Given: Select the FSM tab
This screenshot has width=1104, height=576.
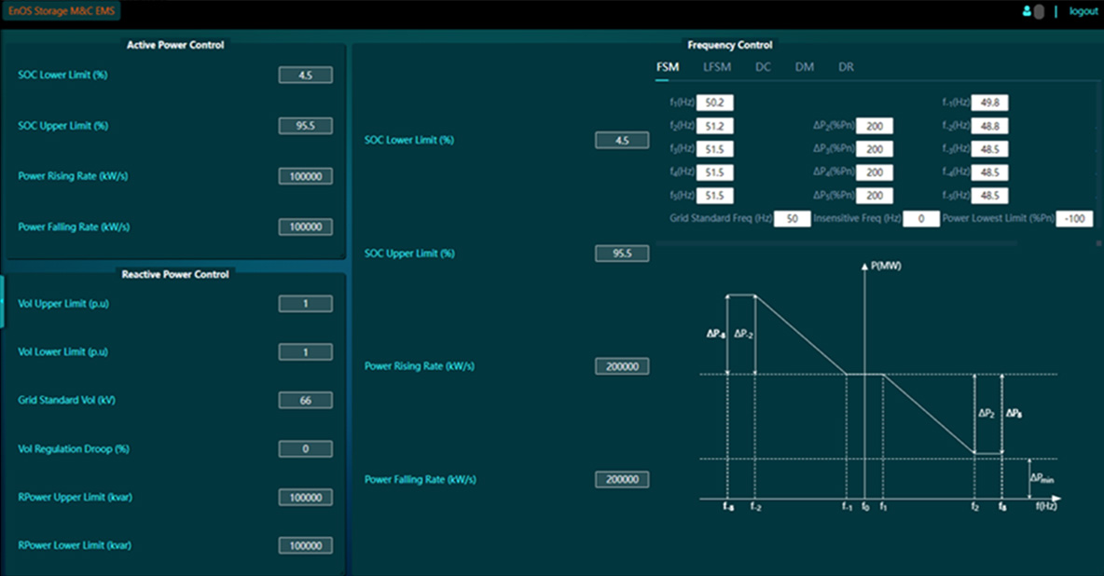Looking at the screenshot, I should (668, 67).
